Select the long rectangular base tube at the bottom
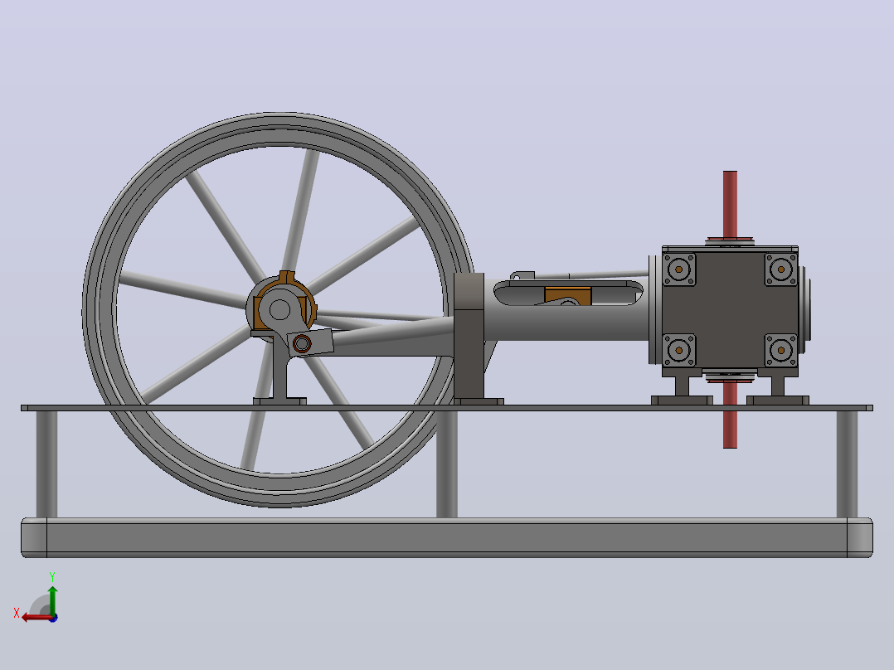894x670 pixels. coord(447,537)
